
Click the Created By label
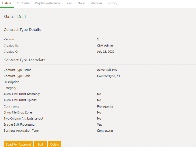(x=11, y=46)
